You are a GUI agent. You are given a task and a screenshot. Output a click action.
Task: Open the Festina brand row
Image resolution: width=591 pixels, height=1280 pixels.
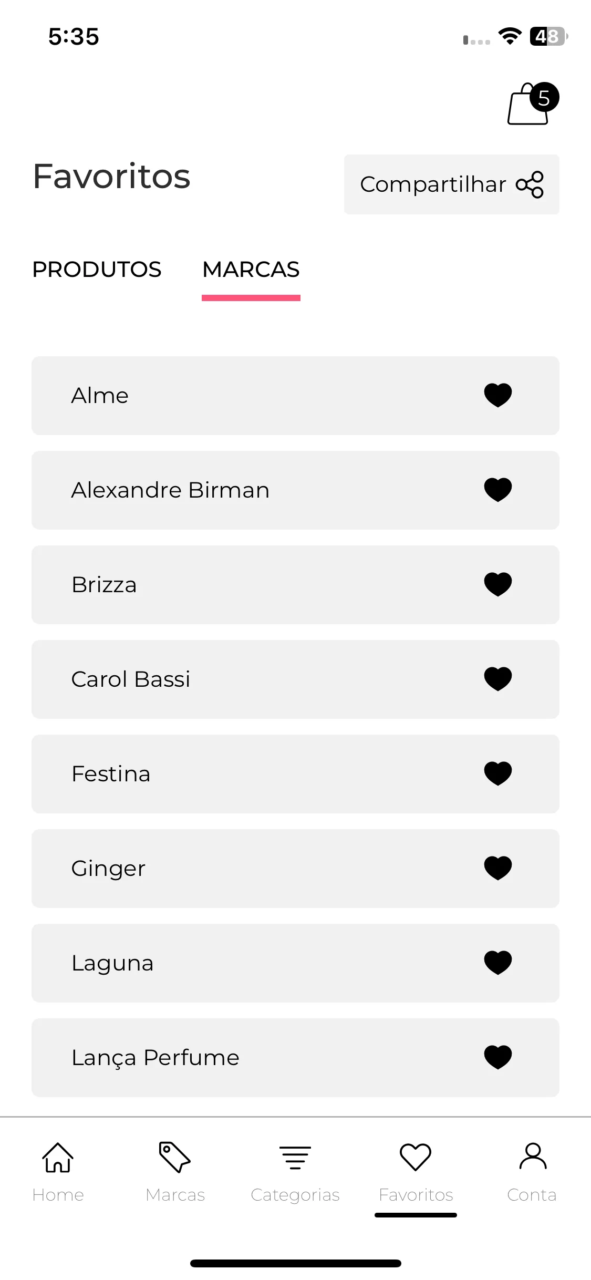(x=295, y=774)
